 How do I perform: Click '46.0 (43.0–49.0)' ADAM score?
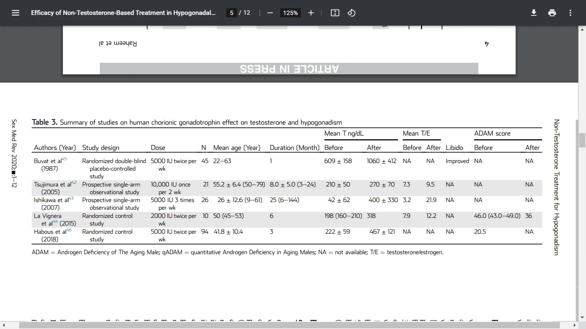click(x=497, y=216)
